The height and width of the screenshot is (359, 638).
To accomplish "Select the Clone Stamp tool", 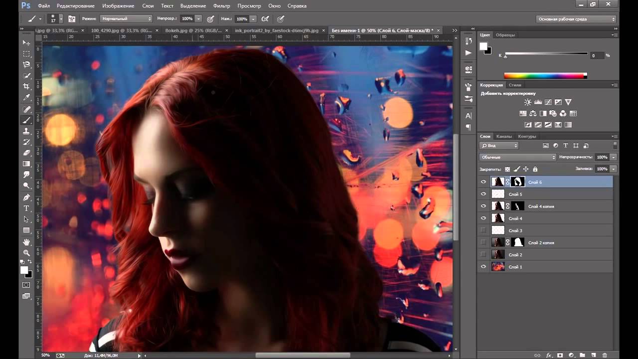I will [x=26, y=131].
